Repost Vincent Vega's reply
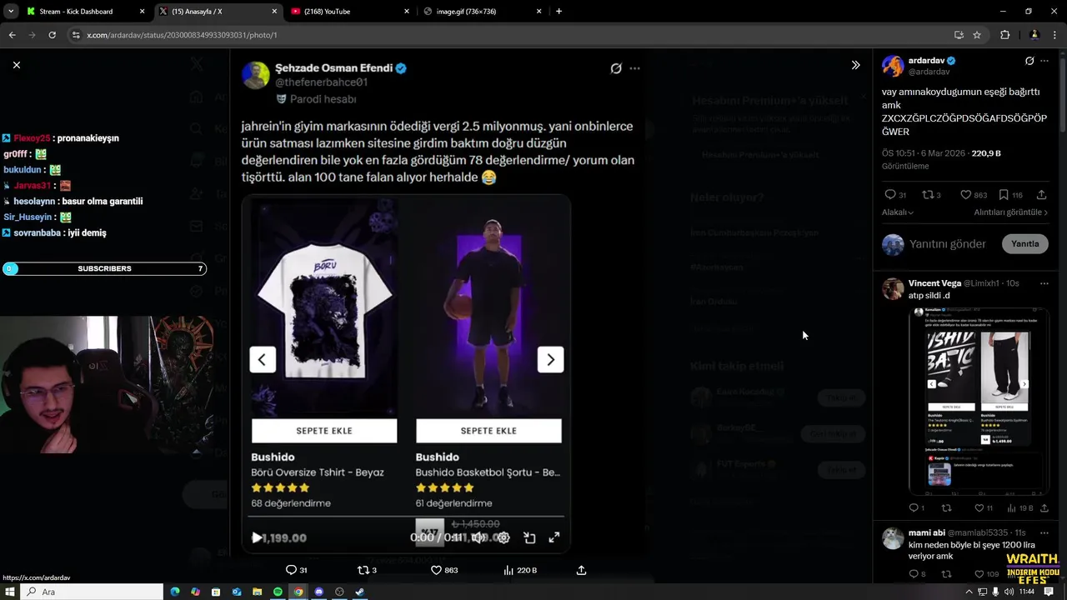This screenshot has width=1067, height=600. click(946, 507)
